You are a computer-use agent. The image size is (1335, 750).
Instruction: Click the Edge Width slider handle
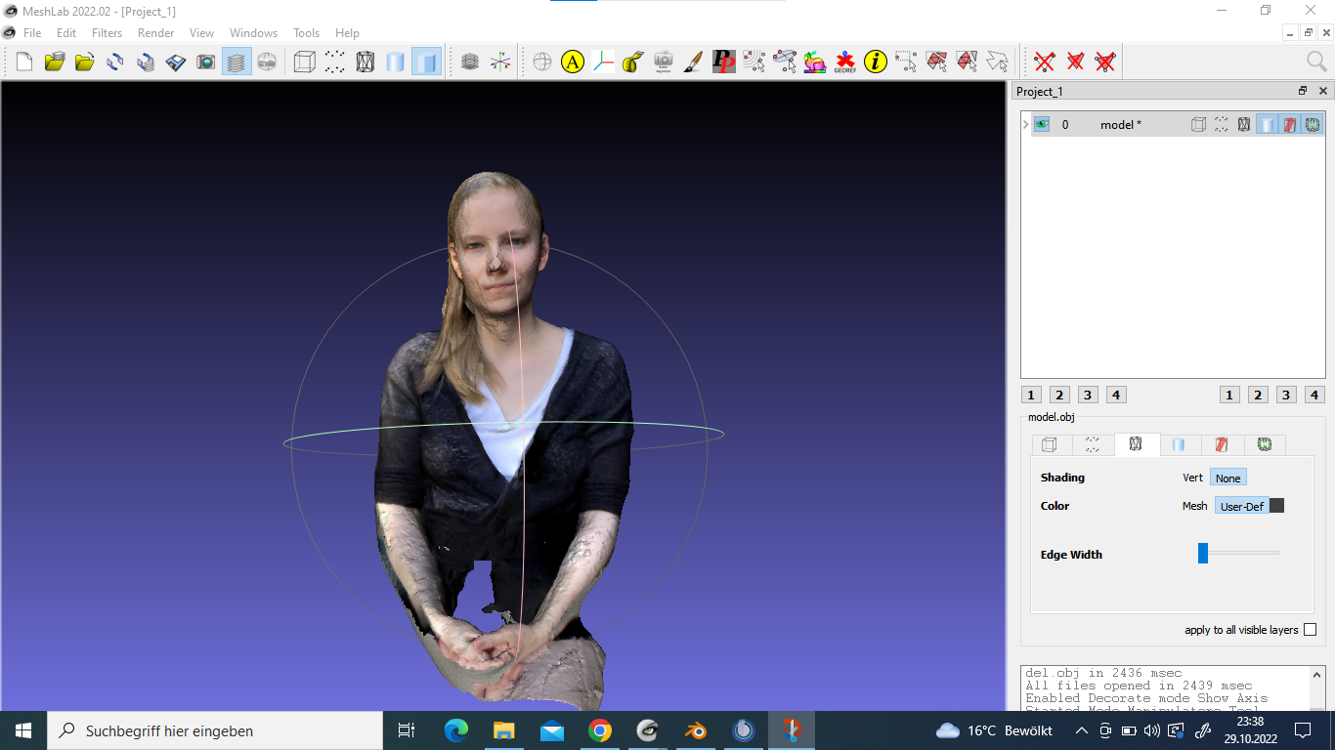click(x=1203, y=554)
